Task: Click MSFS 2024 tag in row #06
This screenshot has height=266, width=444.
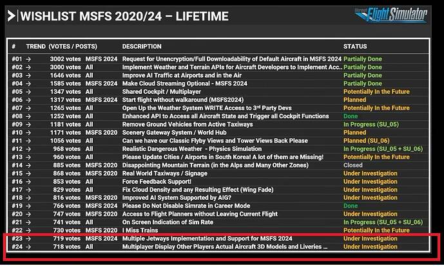Action: (101, 100)
